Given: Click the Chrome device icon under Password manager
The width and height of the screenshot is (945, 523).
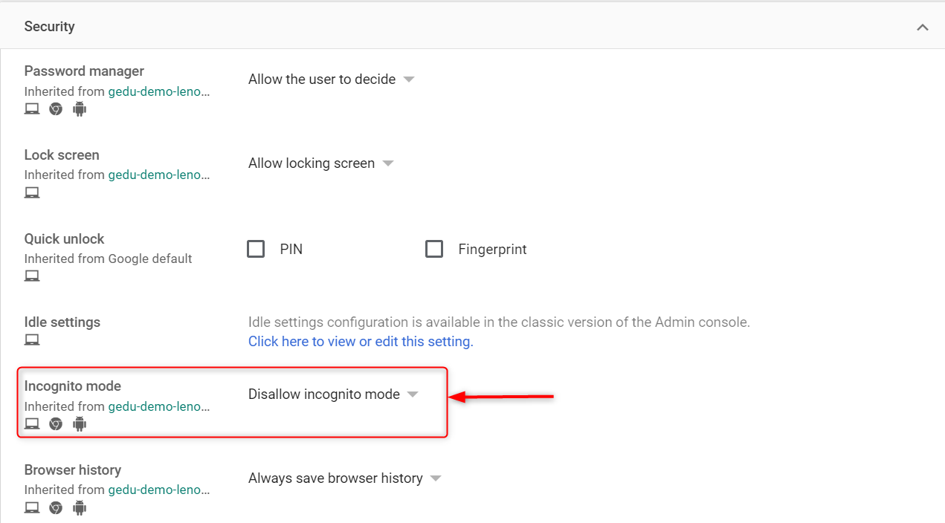Looking at the screenshot, I should tap(32, 108).
